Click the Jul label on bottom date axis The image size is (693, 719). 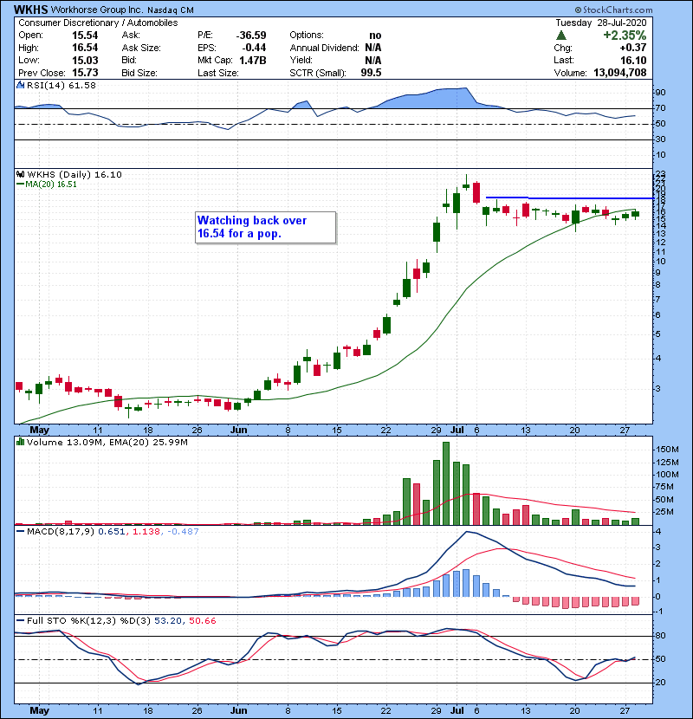coord(457,710)
